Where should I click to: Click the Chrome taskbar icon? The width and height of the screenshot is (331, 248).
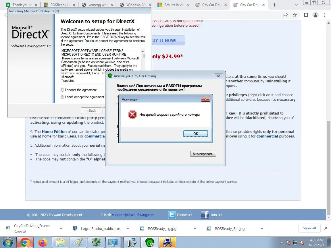click(x=25, y=243)
